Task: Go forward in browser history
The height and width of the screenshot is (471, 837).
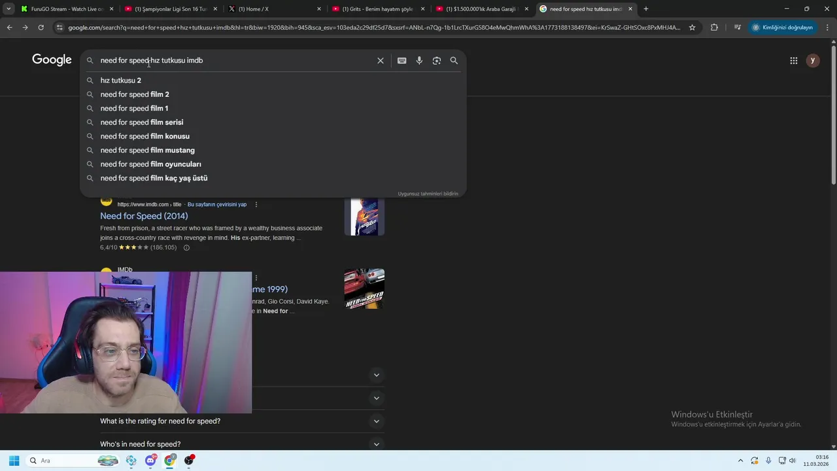Action: (x=25, y=27)
